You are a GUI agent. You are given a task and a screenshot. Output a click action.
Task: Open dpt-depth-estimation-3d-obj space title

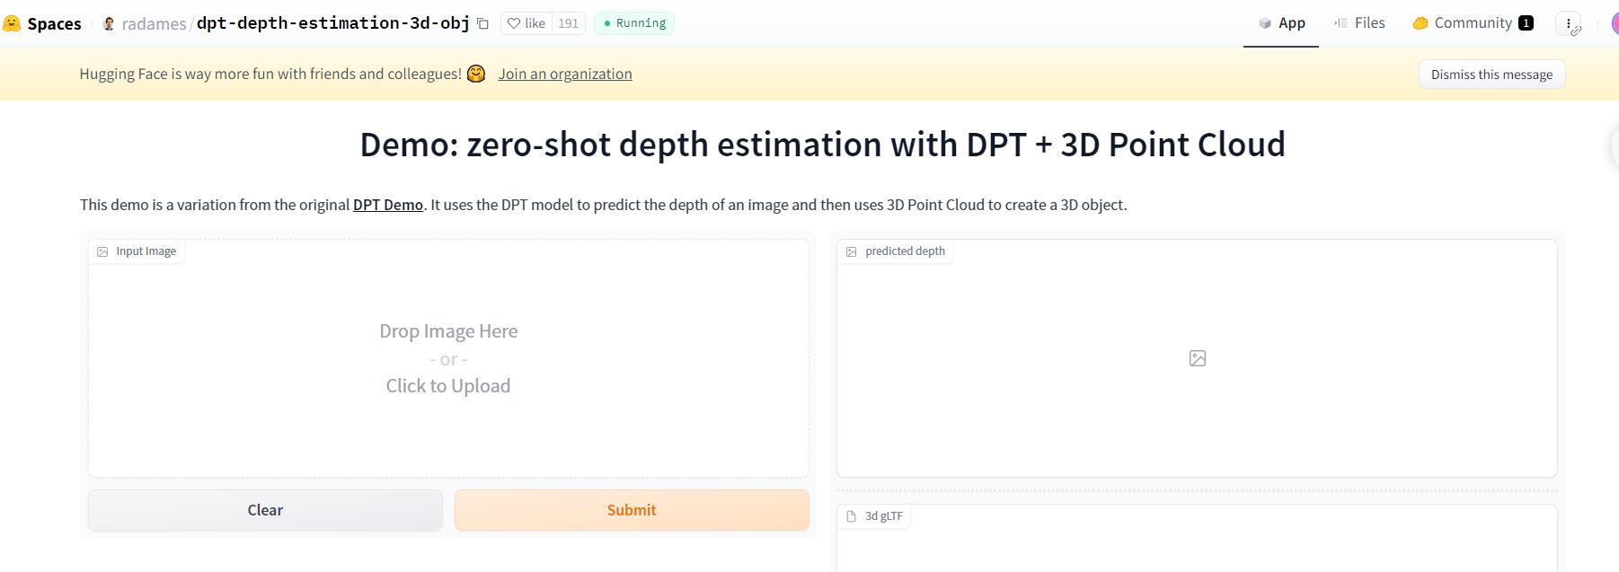[332, 23]
